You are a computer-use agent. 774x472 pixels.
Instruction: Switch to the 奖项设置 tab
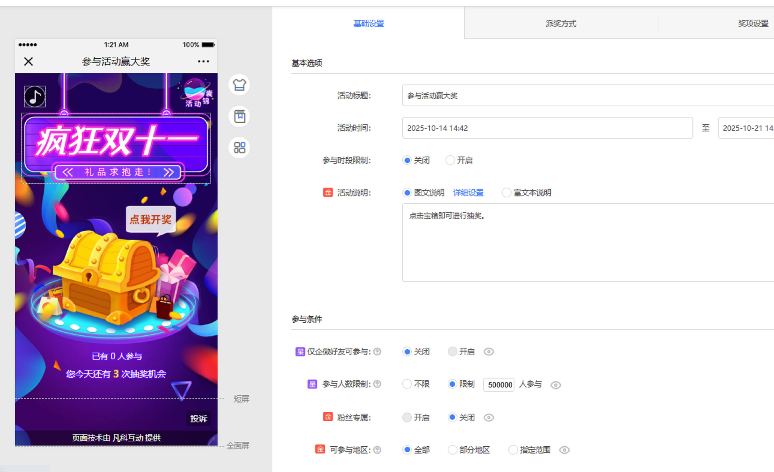pyautogui.click(x=753, y=24)
